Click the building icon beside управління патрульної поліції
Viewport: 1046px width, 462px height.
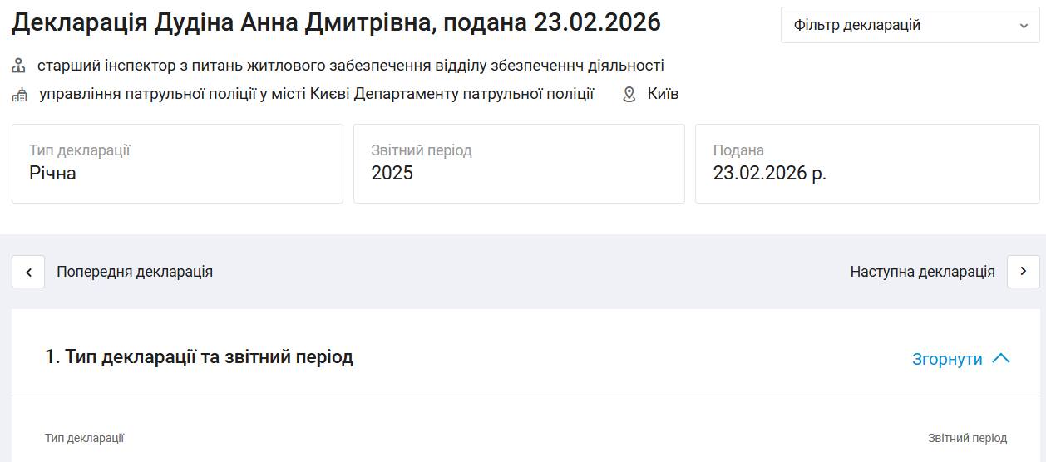click(x=19, y=95)
